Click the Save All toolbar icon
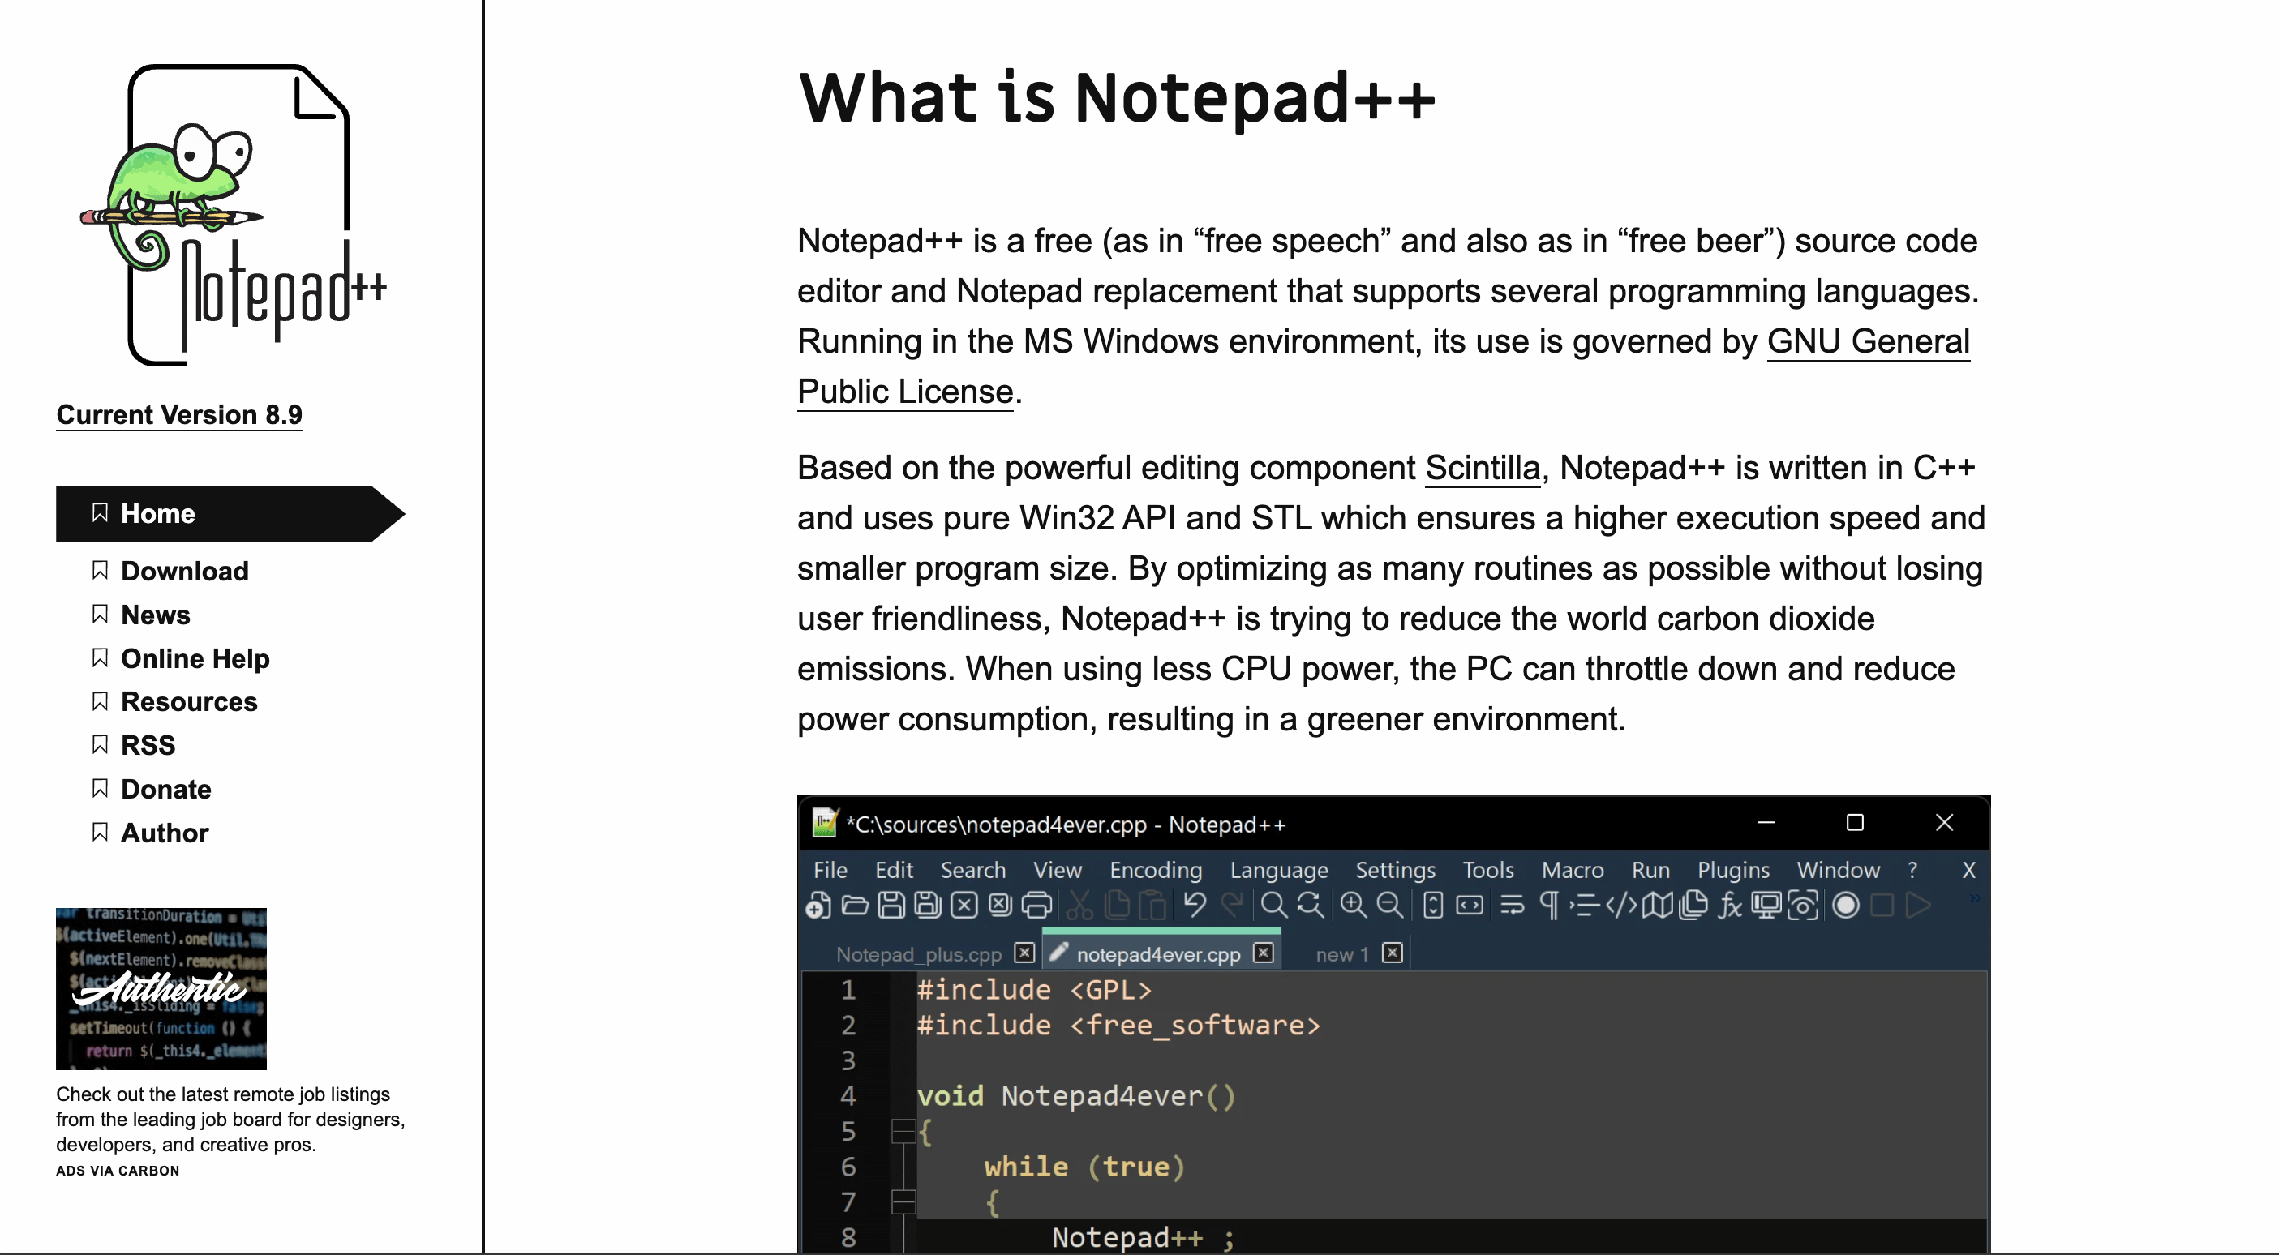Screen dimensions: 2279x1255 click(927, 906)
